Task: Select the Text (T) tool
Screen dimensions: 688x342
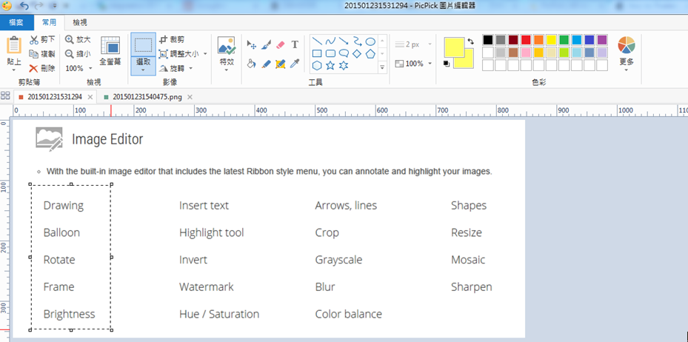Action: tap(295, 44)
